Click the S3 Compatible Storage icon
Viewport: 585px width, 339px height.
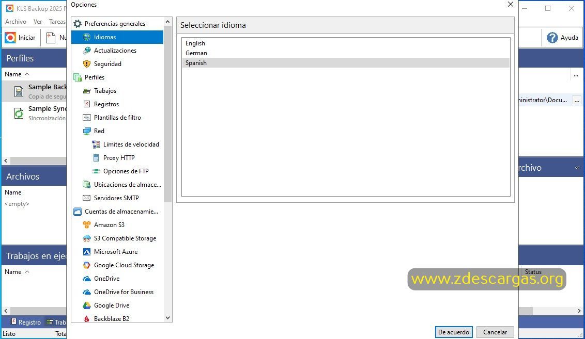(86, 238)
